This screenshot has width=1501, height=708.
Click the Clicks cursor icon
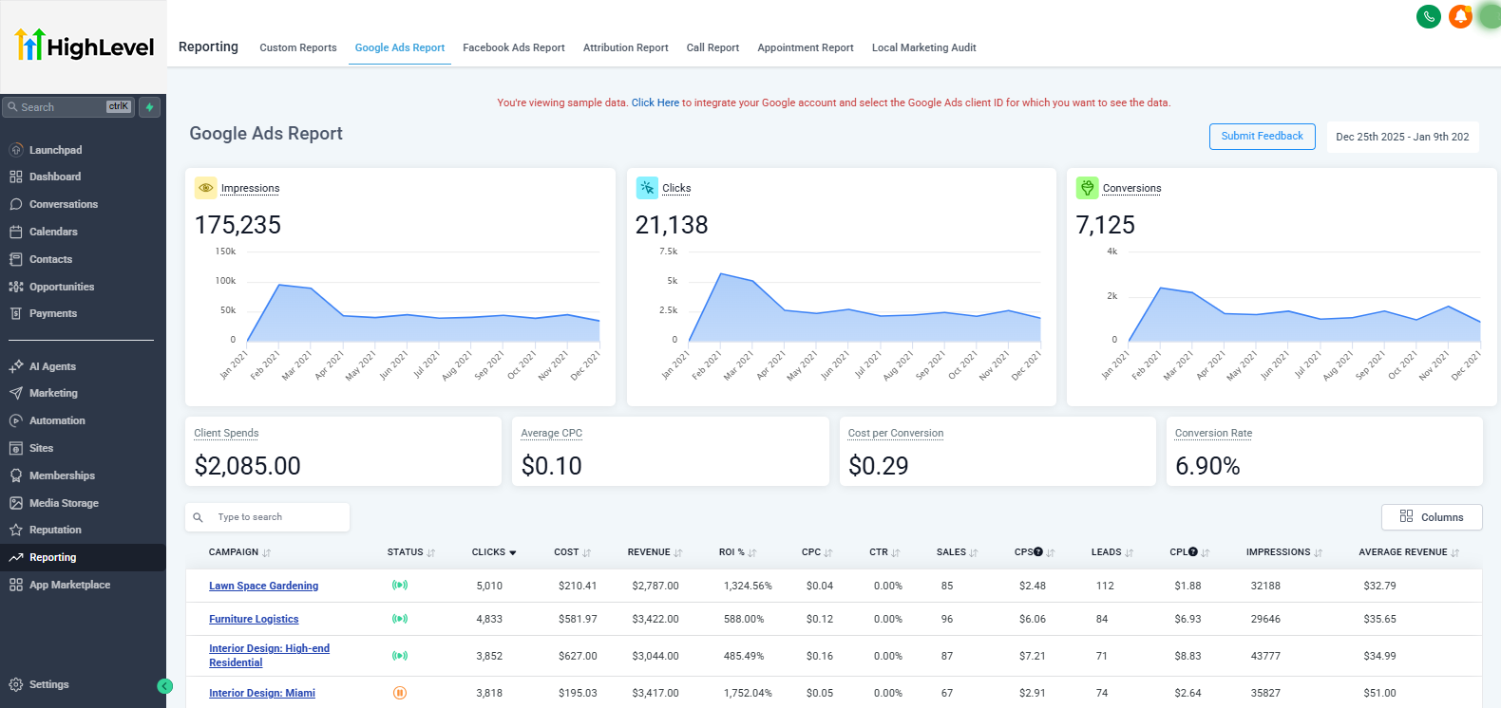pos(647,188)
